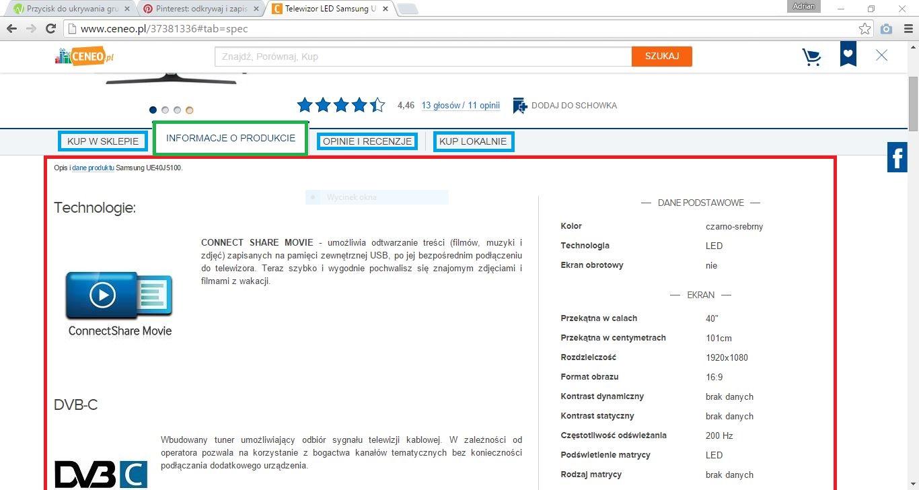The image size is (919, 490).
Task: Click the Przekątna w centymetrach value 101cm
Action: (x=719, y=338)
